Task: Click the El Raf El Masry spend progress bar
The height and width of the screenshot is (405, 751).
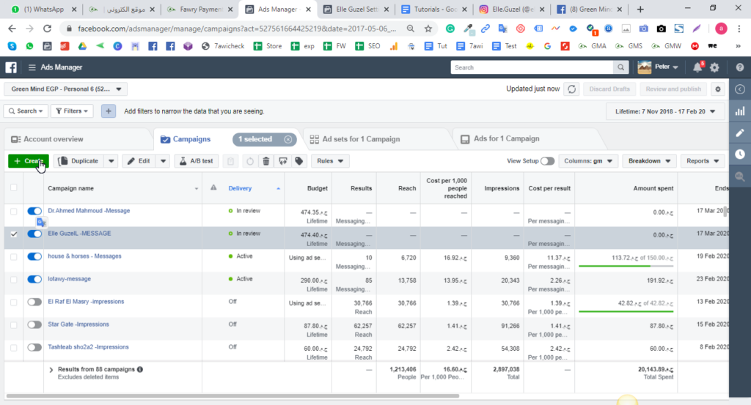Action: point(626,311)
